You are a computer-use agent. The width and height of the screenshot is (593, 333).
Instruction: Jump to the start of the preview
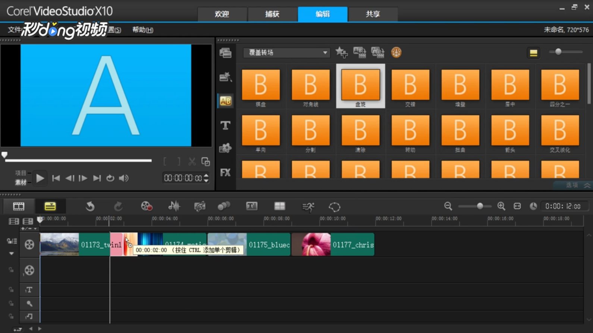point(56,178)
